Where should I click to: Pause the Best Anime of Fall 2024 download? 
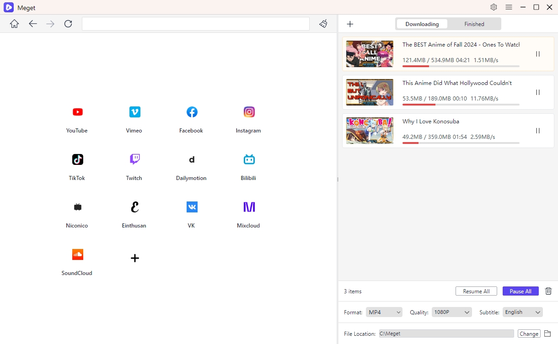[x=538, y=54]
